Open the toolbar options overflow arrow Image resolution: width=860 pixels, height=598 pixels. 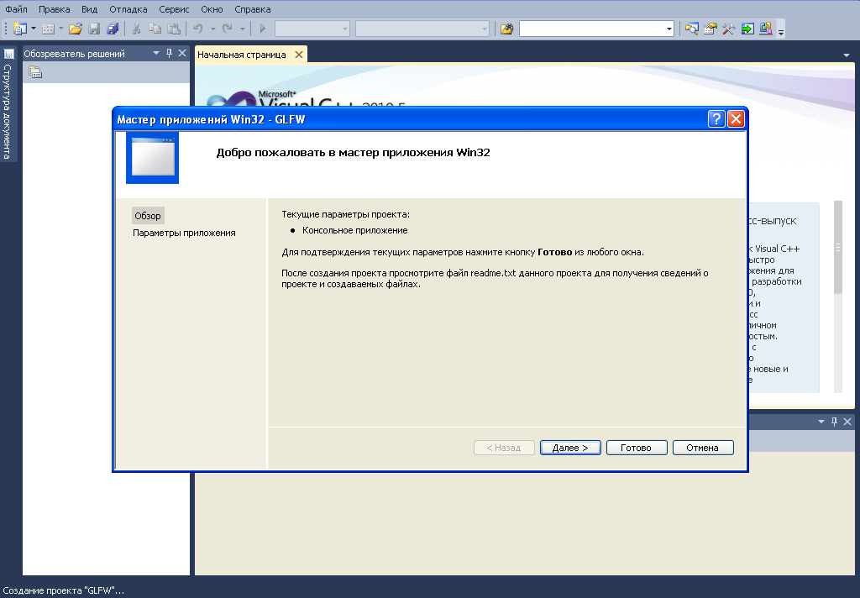[x=781, y=31]
